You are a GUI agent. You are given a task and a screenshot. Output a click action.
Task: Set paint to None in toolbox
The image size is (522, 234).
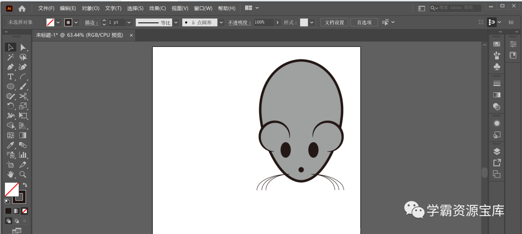(25, 211)
